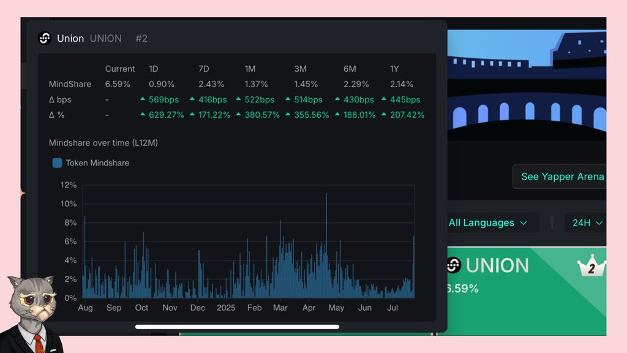Click the 569bps delta value
Screen dimensions: 627x353
point(163,100)
